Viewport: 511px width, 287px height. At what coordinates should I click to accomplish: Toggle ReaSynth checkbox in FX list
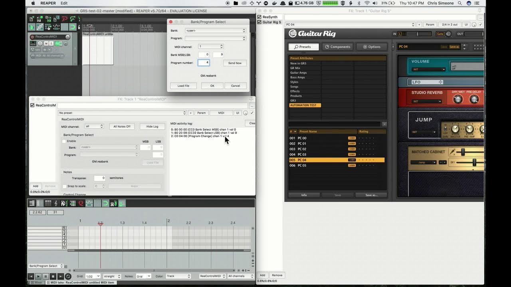pos(259,17)
